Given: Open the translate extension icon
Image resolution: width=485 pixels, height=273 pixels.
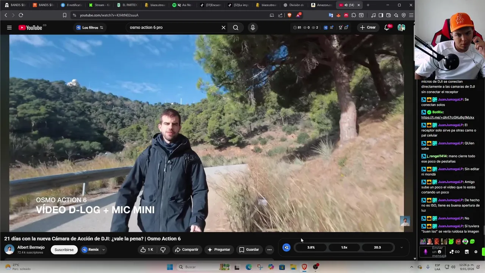Looking at the screenshot, I should [x=331, y=15].
